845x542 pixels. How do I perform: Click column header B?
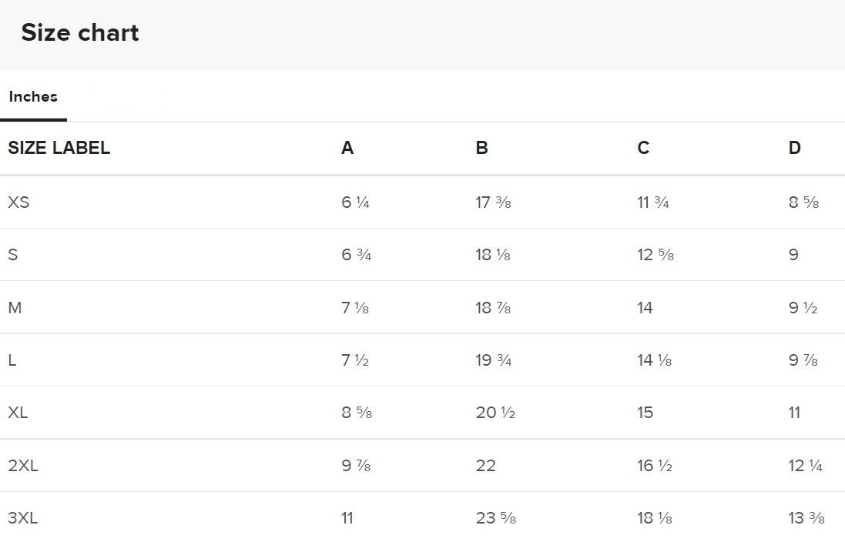[x=481, y=148]
